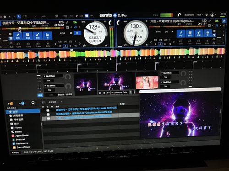Toggle Autoplay in the status bar
The image size is (229, 171).
tap(16, 152)
